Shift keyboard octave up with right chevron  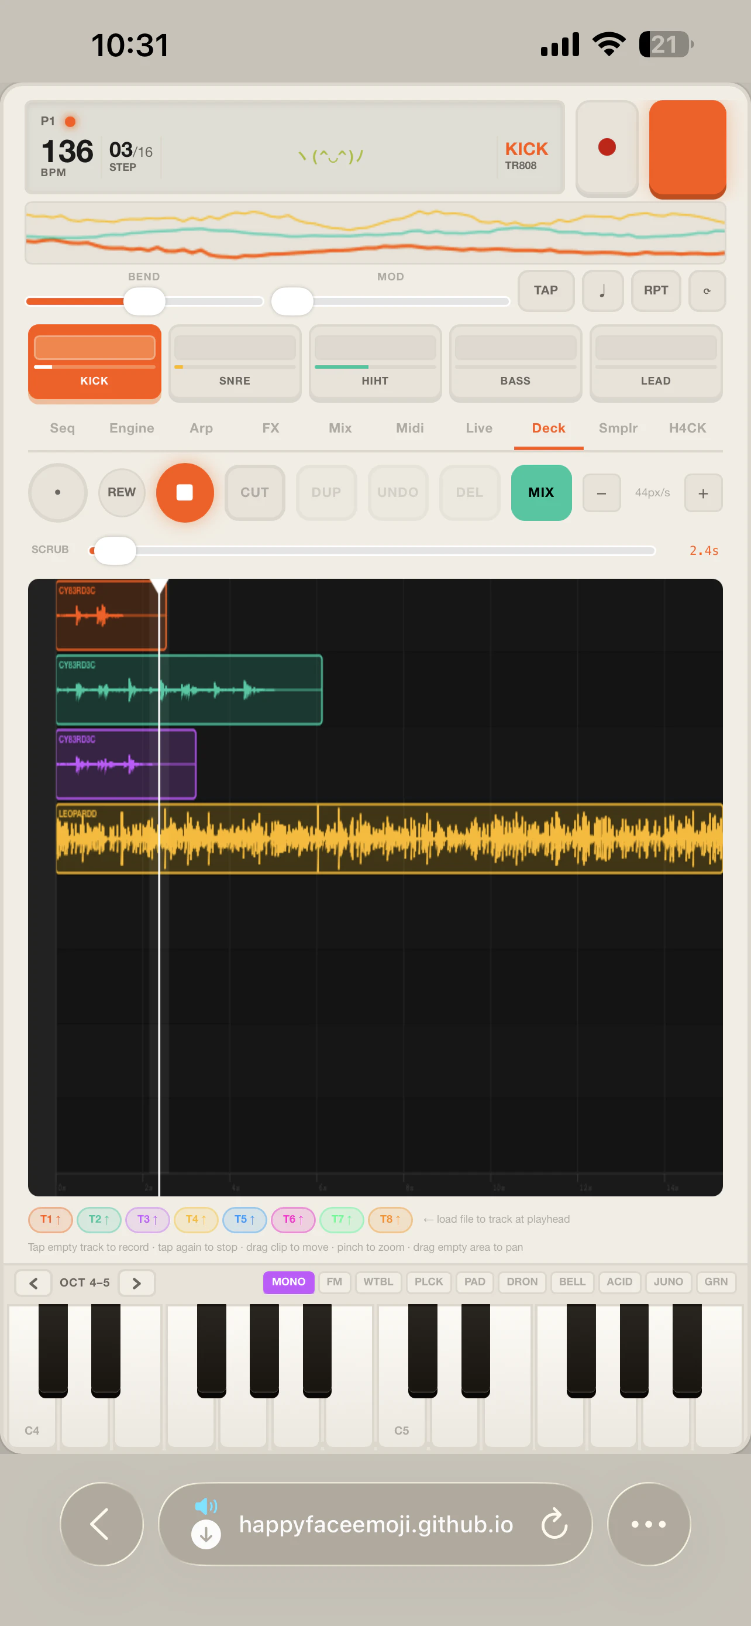click(x=136, y=1282)
